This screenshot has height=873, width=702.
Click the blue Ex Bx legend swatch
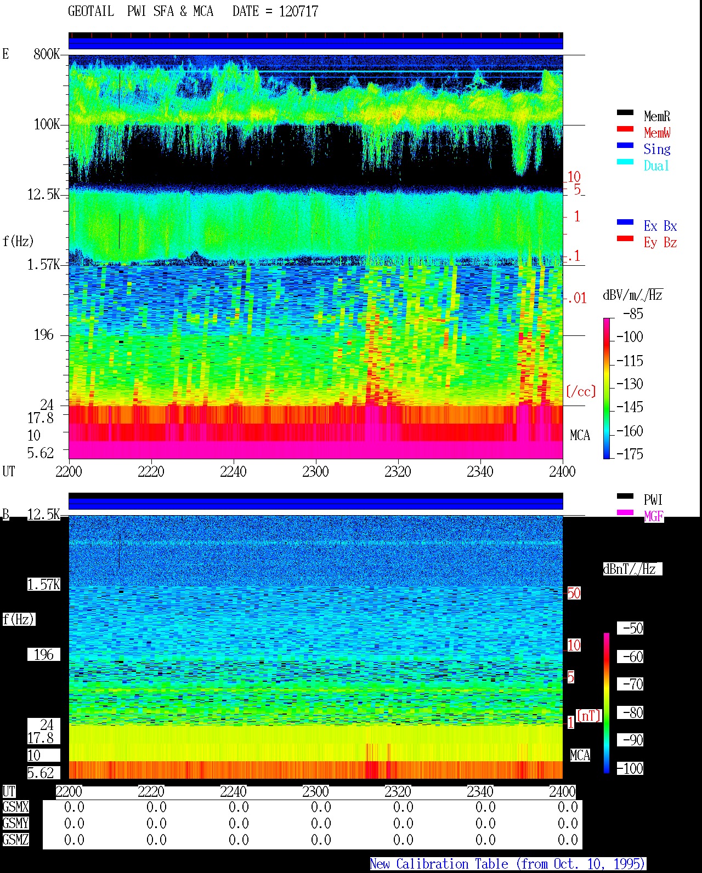coord(625,222)
